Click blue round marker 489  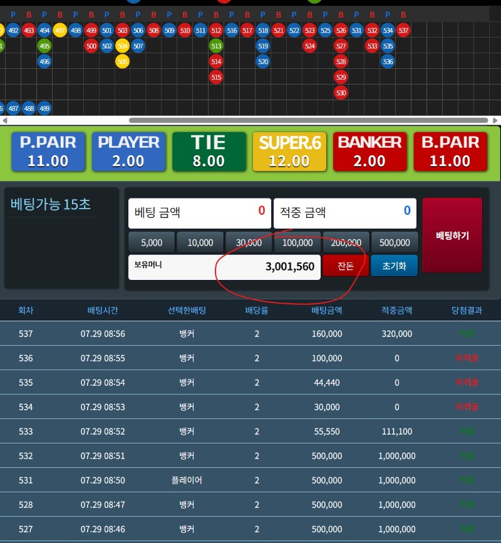click(44, 108)
